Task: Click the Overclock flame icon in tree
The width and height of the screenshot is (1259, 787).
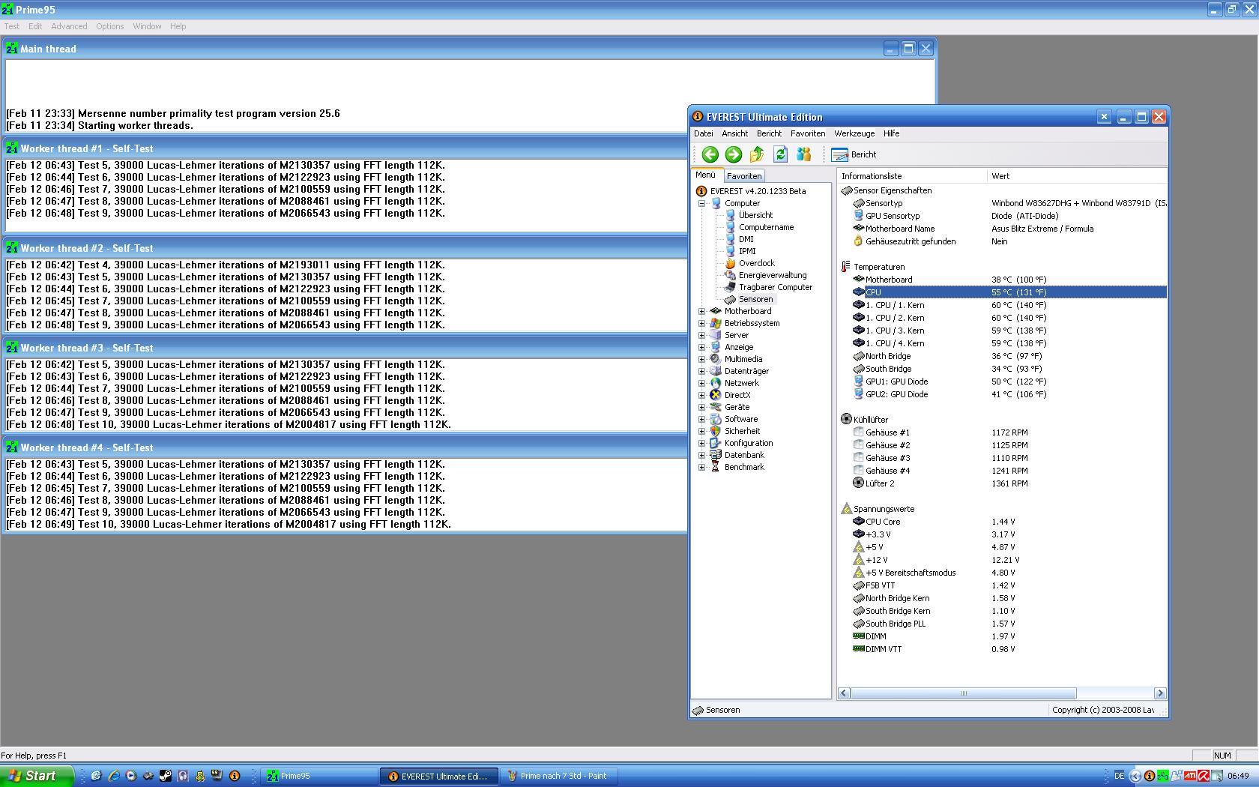Action: pyautogui.click(x=730, y=263)
